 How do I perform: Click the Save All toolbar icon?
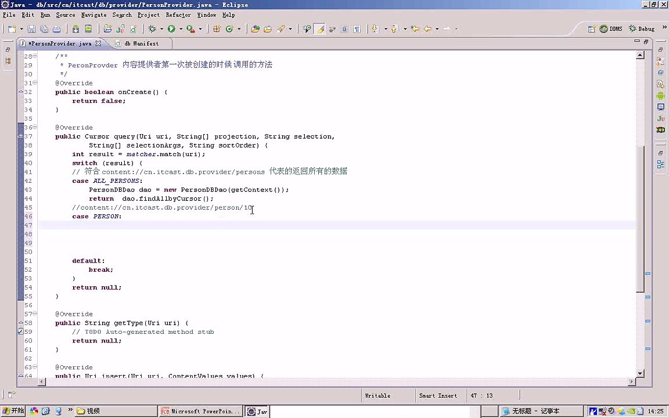(44, 29)
